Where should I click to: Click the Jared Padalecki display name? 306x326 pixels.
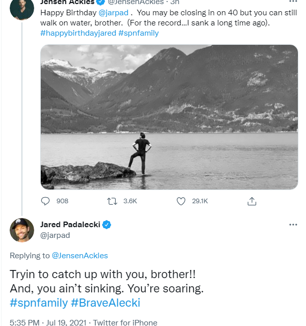point(70,224)
